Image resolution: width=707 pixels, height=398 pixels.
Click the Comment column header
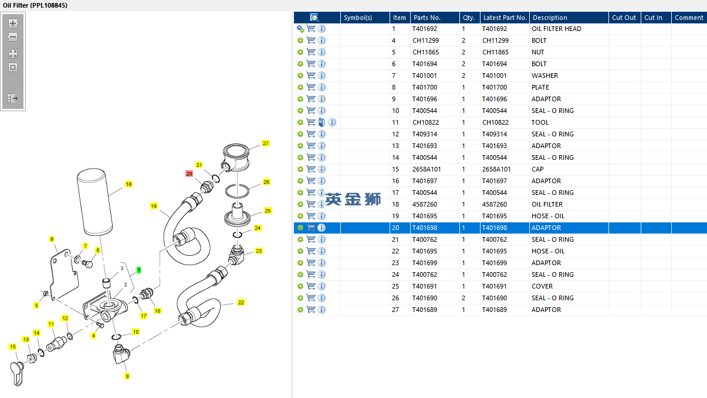689,18
